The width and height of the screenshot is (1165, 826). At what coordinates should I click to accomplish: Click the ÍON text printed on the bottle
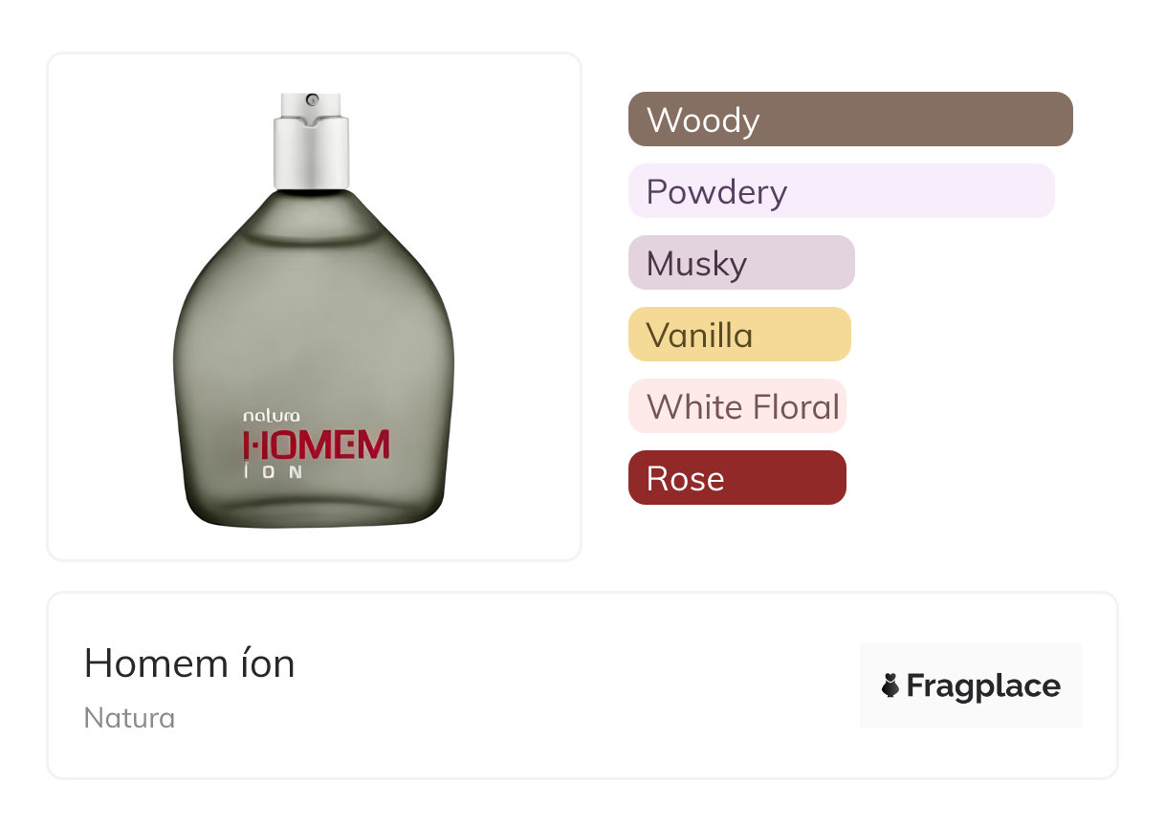[x=274, y=471]
